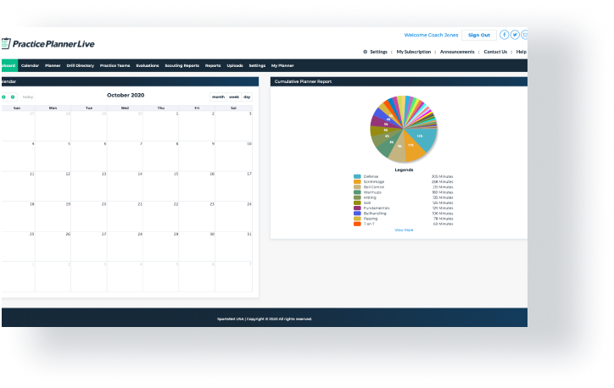Screen dimensions: 614x388
Task: Click the View More link under legends
Action: pos(404,230)
